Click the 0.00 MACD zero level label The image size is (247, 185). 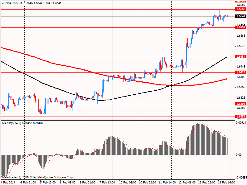(x=239, y=155)
